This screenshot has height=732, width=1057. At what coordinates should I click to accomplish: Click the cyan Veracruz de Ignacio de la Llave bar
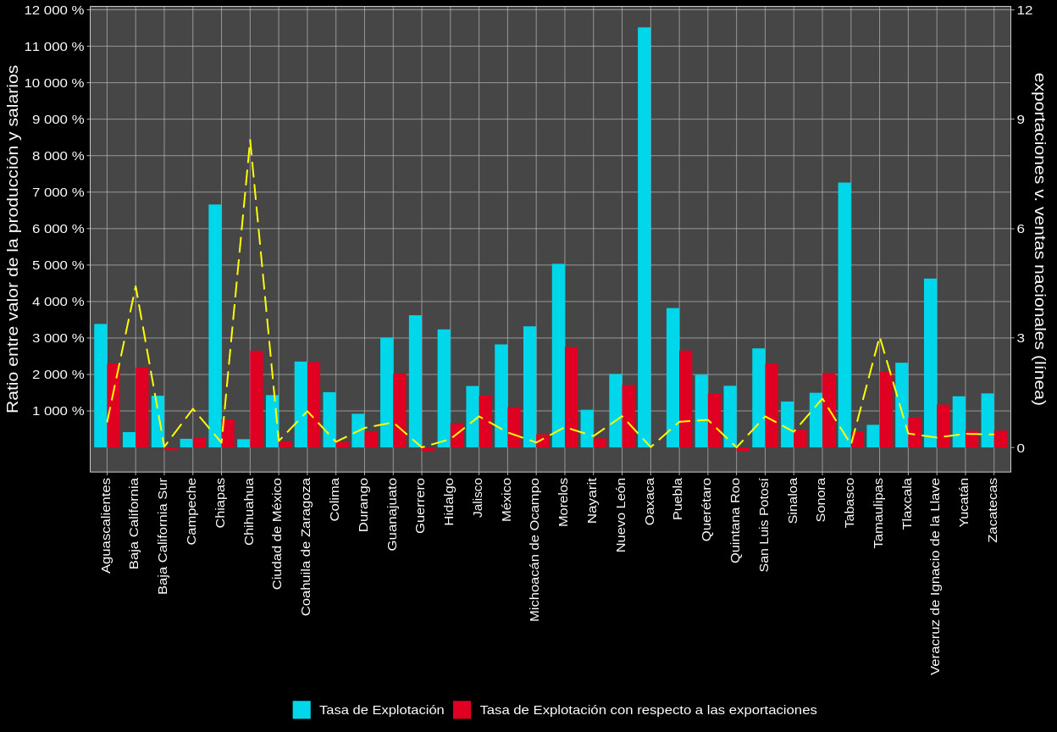pos(930,363)
